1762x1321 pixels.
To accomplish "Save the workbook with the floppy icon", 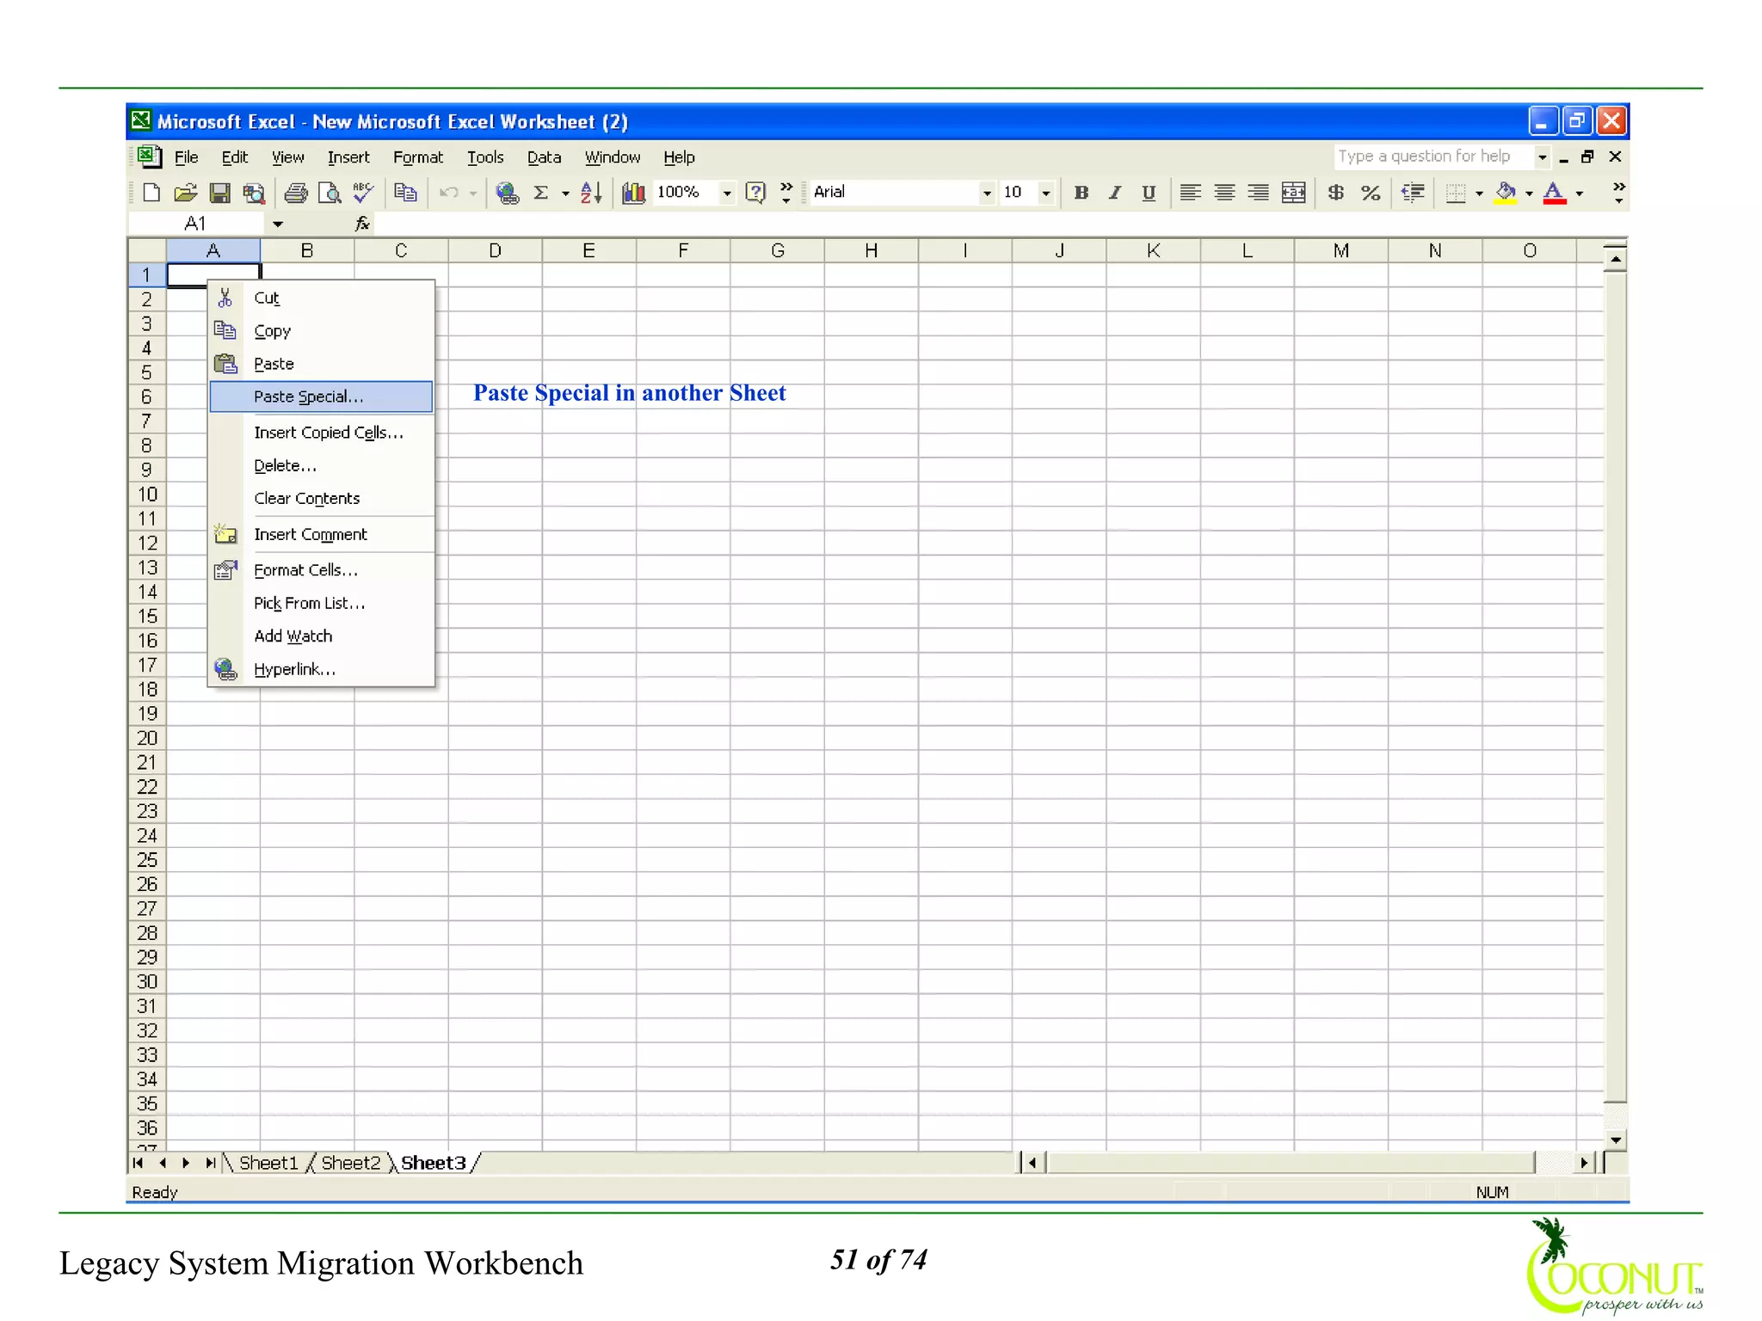I will click(x=219, y=193).
